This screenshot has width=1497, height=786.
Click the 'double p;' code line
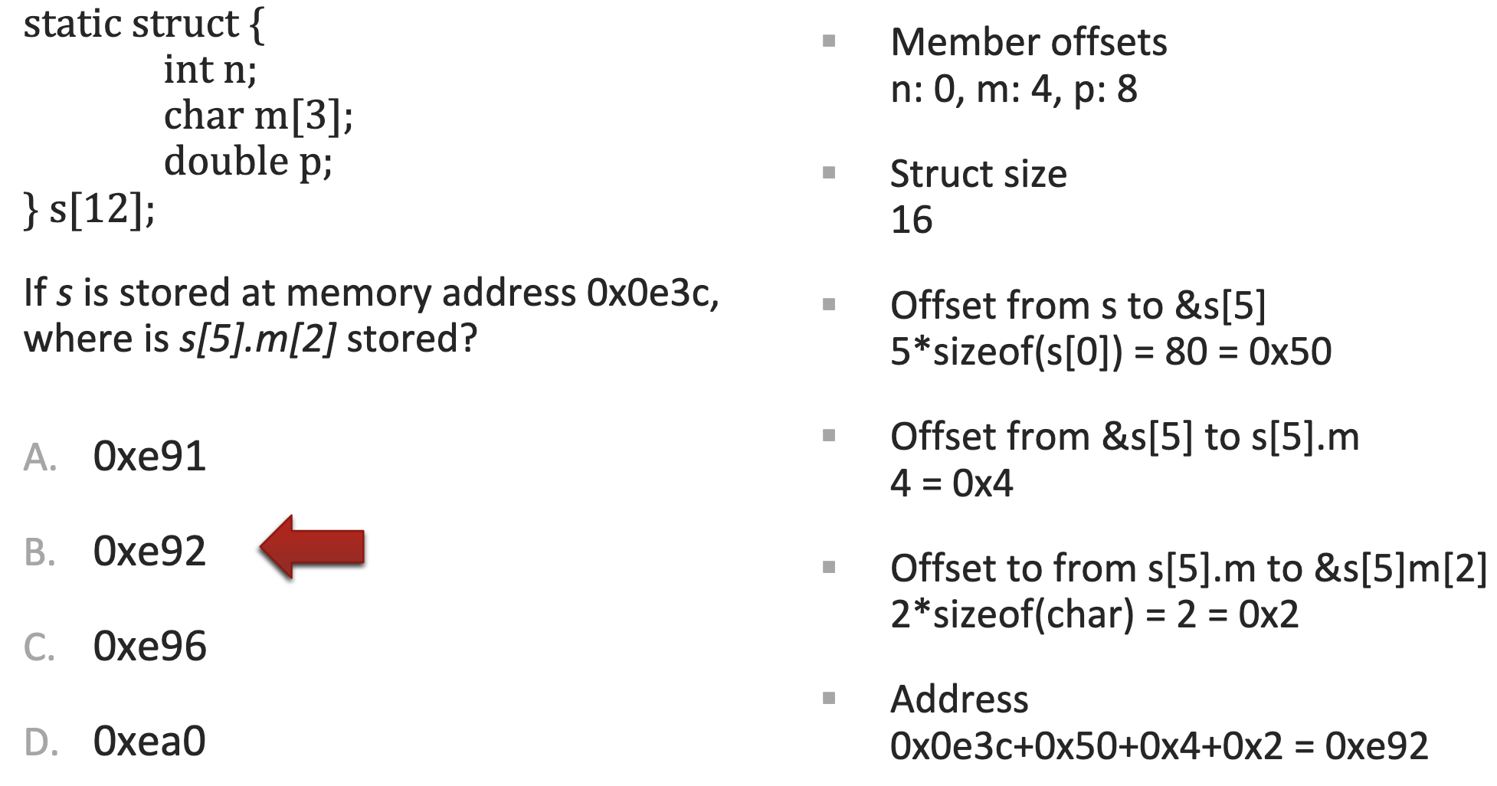click(x=248, y=162)
